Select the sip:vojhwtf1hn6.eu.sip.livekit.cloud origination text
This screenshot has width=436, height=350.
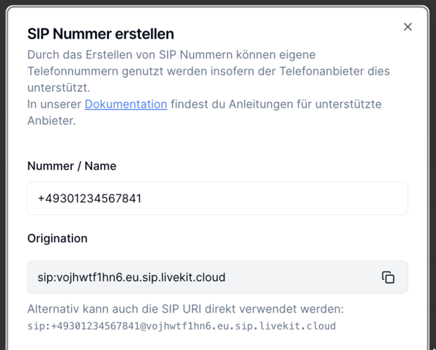tap(132, 277)
